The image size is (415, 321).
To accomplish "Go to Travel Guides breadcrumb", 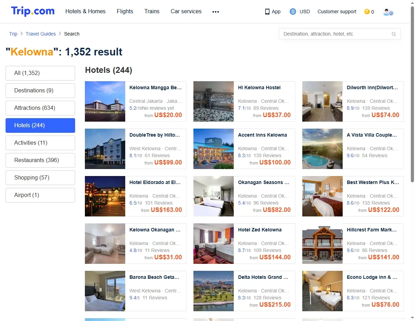I will pyautogui.click(x=41, y=34).
